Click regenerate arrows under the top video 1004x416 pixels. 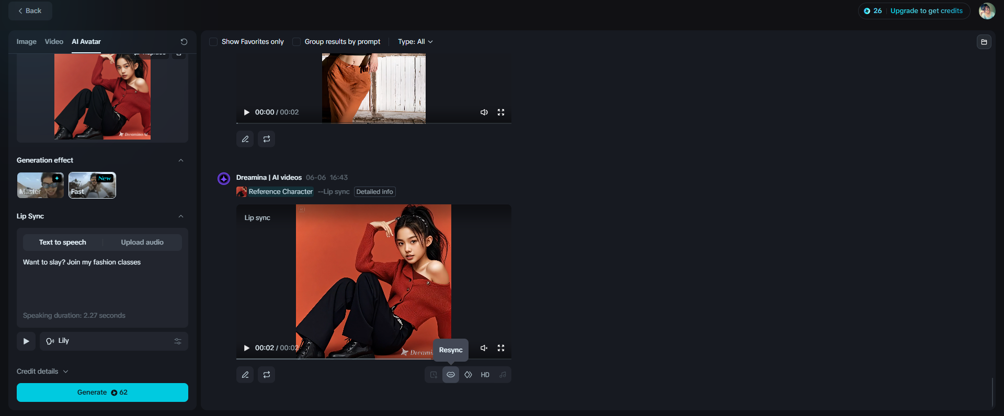tap(267, 139)
